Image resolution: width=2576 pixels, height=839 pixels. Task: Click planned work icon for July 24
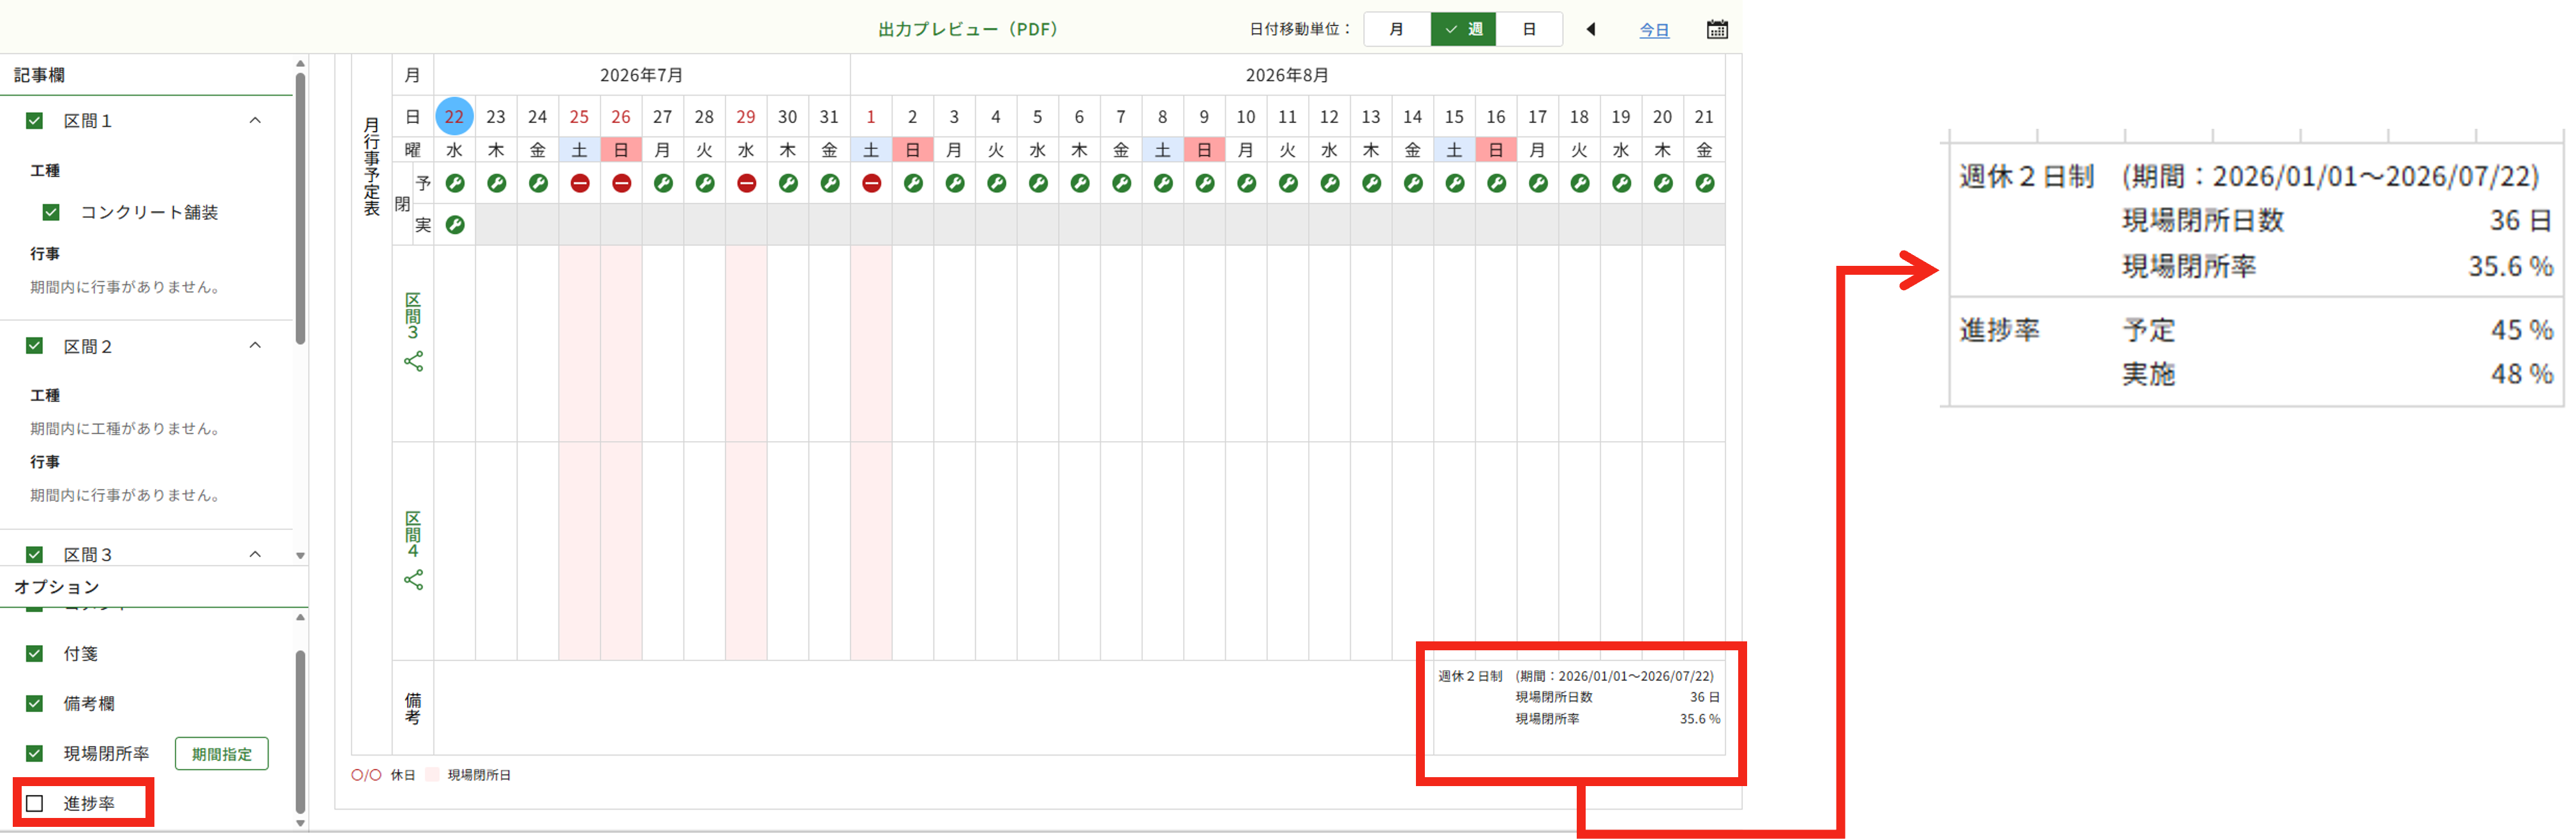coord(538,183)
